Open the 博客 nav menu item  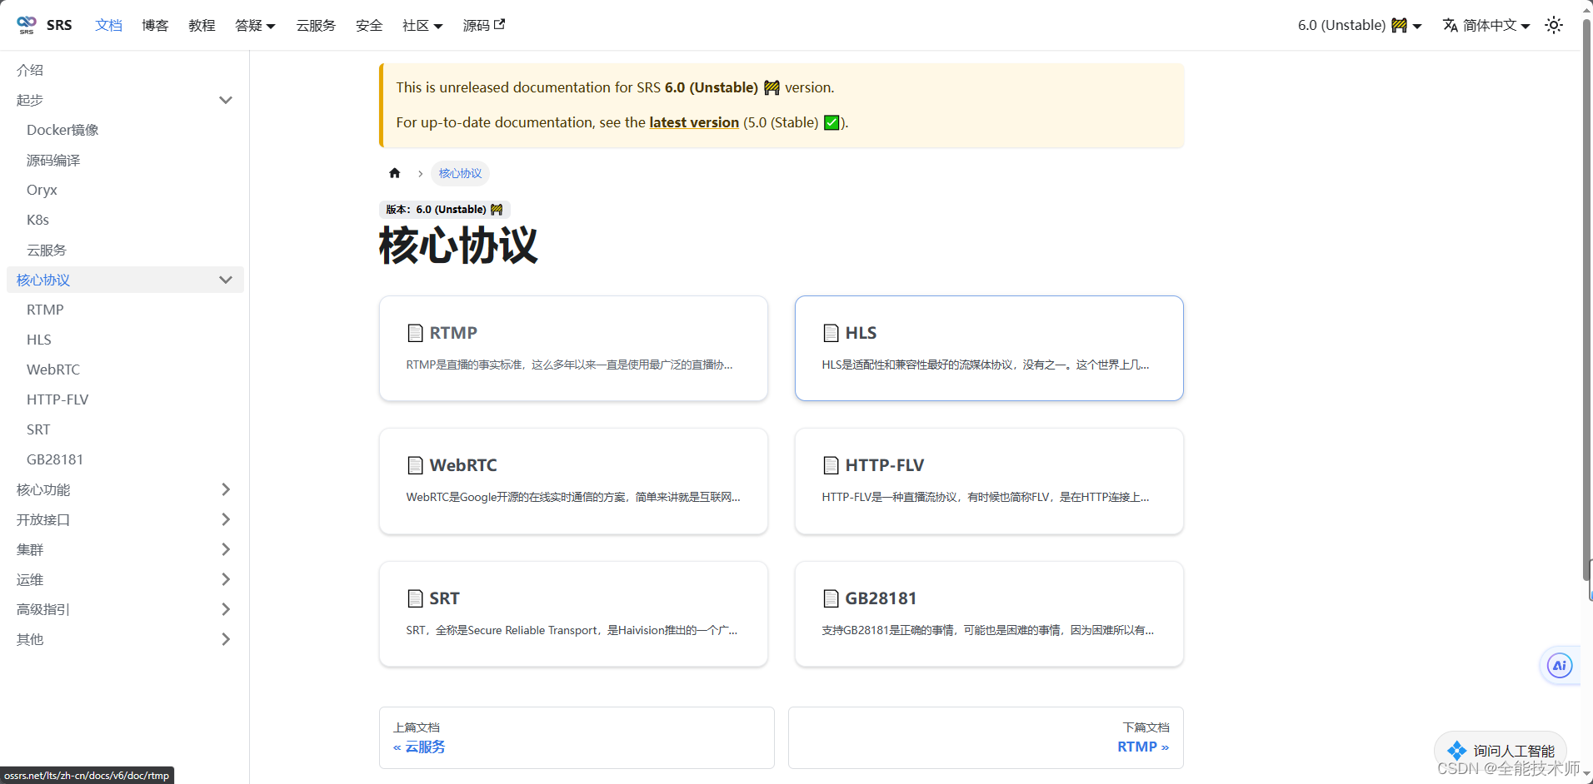click(155, 25)
